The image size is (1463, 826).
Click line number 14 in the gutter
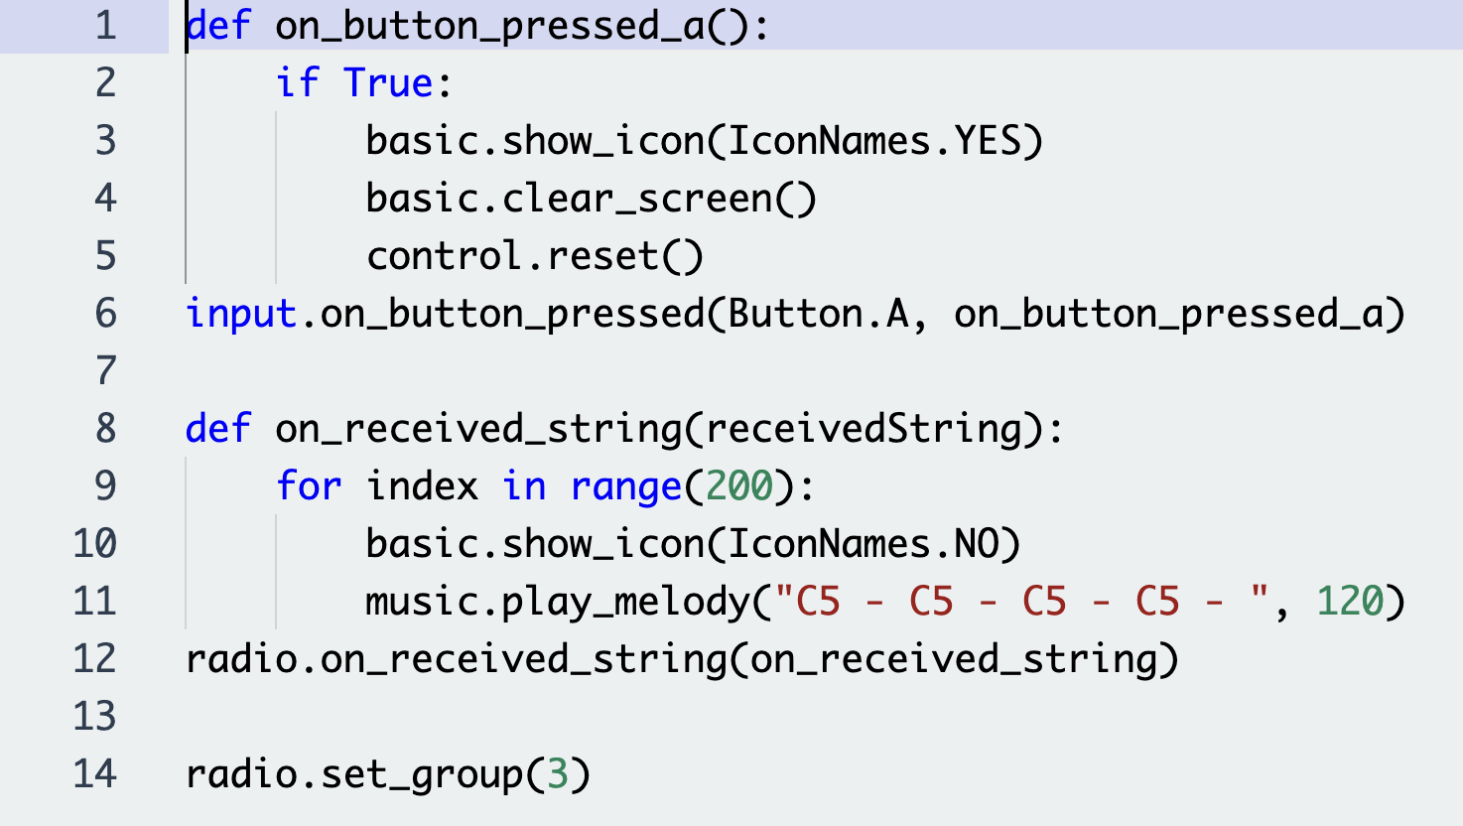95,774
